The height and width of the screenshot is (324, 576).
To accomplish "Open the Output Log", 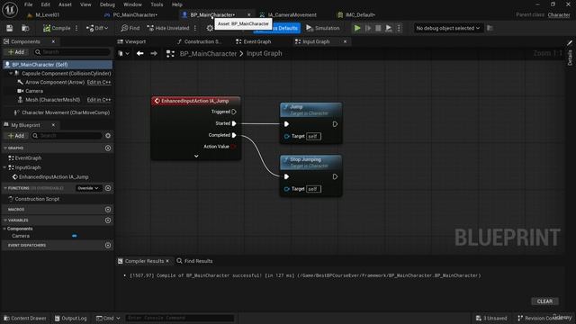I will click(x=70, y=318).
